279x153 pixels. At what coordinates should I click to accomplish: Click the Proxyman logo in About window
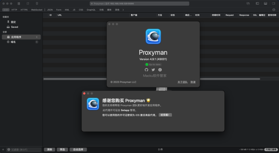pos(153,36)
